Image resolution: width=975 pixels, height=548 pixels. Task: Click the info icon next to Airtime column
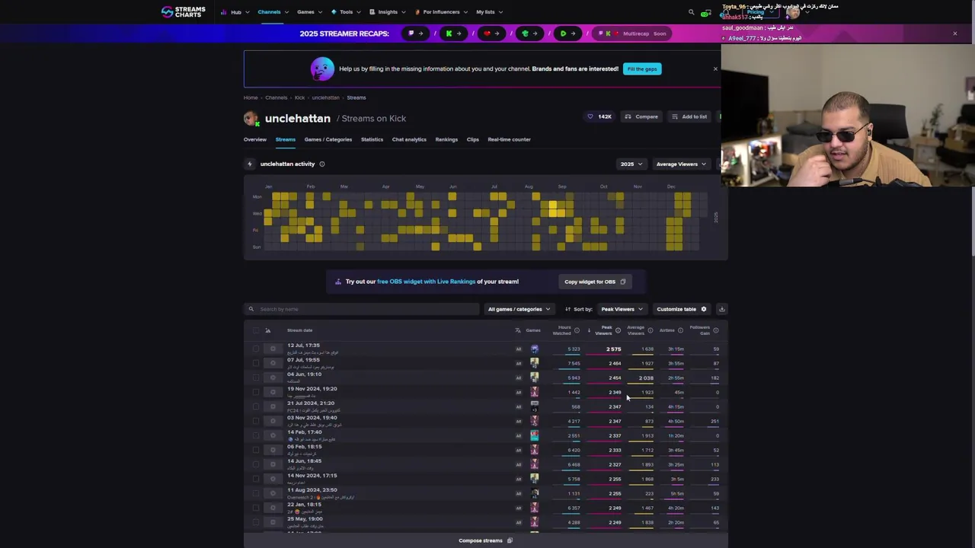680,330
